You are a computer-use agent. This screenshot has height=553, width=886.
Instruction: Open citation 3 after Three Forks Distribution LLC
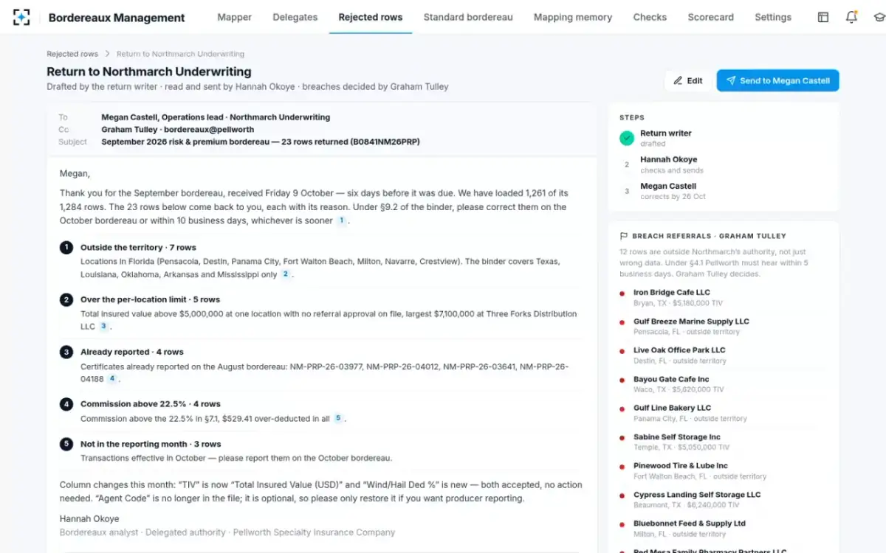pos(103,326)
